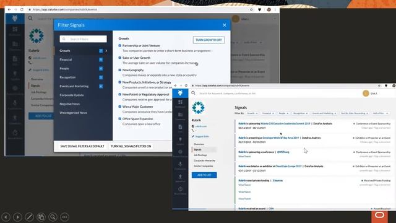
Task: Open the more options ellipsis in presentation controls
Action: point(64,217)
